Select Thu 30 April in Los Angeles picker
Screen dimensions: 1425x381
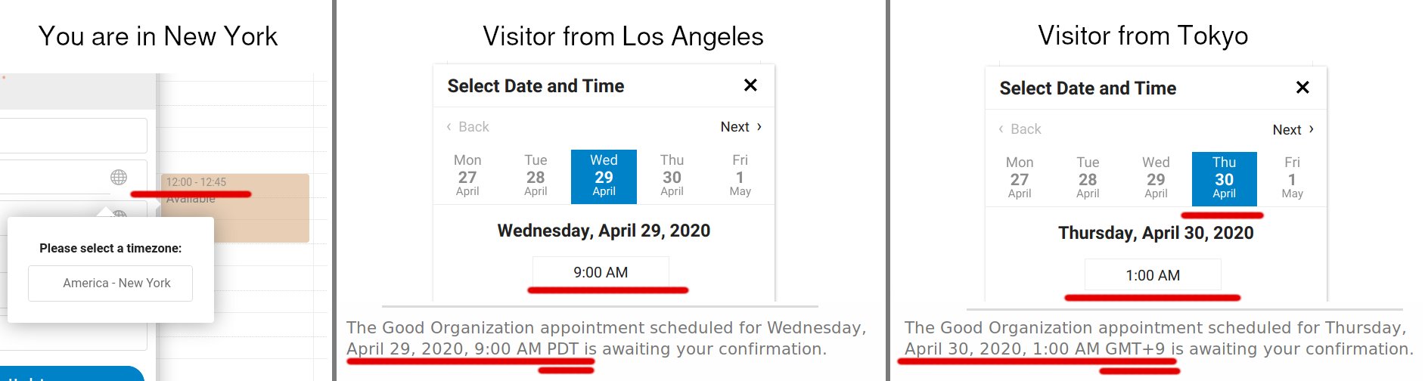[x=672, y=176]
